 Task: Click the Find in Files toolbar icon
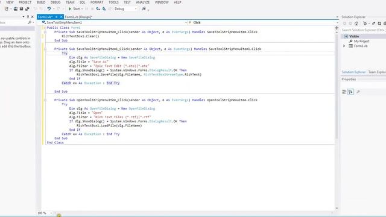tap(144, 9)
